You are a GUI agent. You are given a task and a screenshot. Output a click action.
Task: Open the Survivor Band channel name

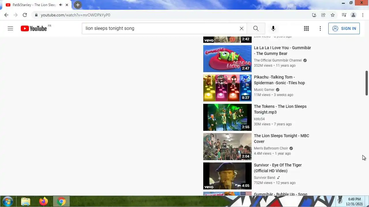tap(264, 178)
